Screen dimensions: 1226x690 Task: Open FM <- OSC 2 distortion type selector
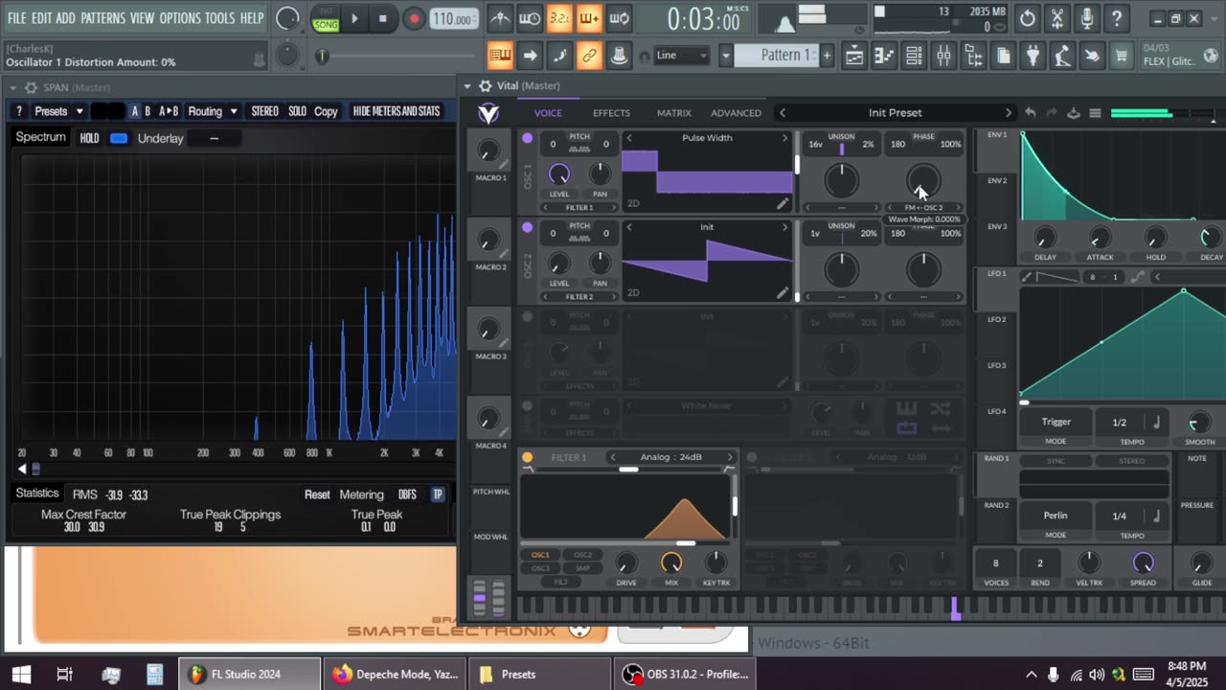923,207
